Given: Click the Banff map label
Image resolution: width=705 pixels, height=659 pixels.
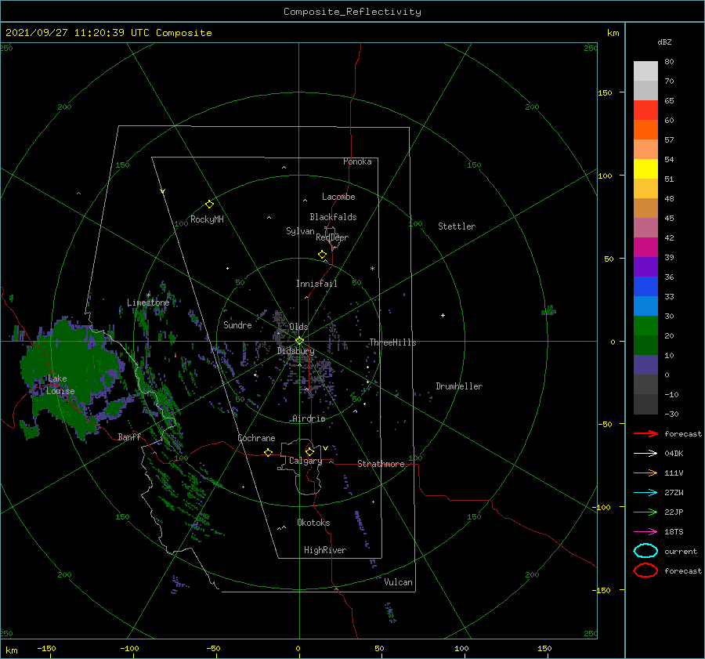Looking at the screenshot, I should 129,436.
